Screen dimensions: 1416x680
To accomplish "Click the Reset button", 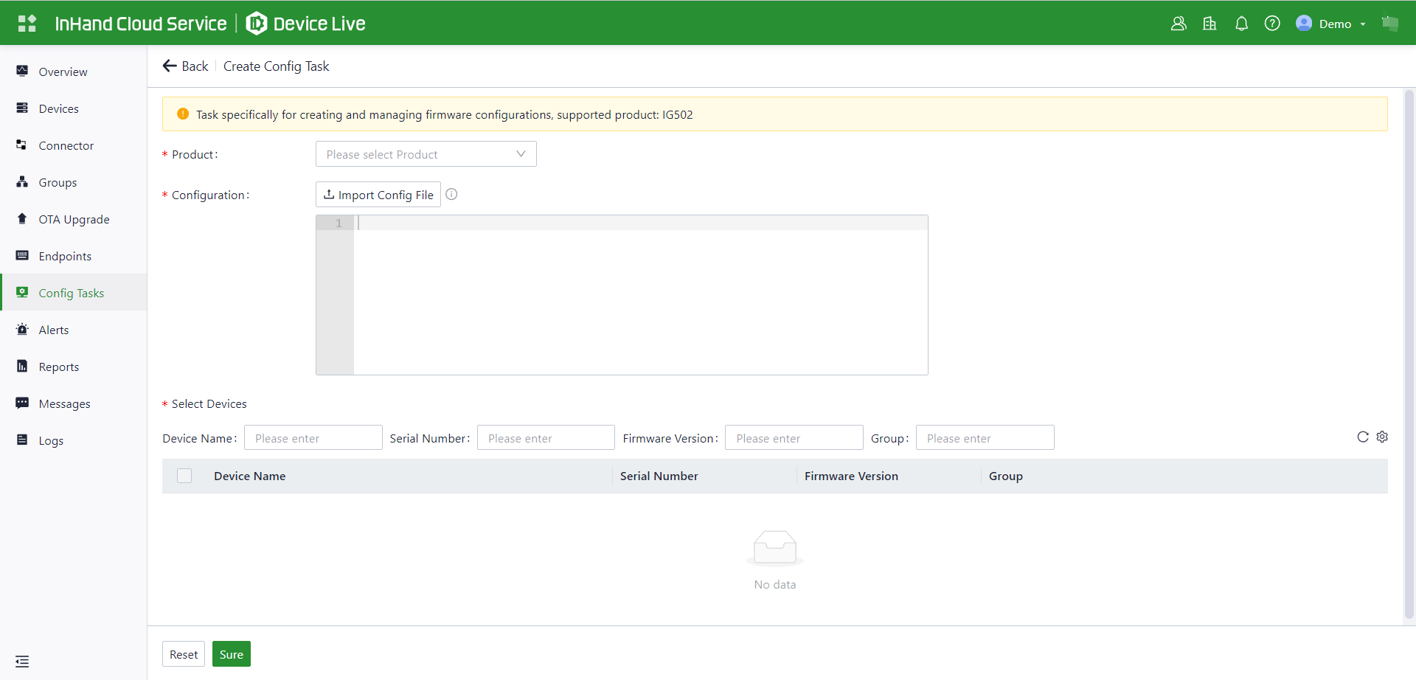I will 184,654.
